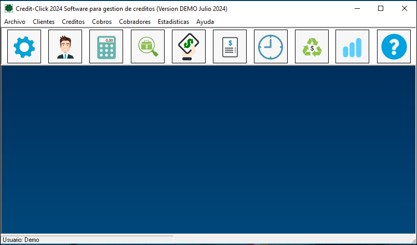Click the businessman client icon

65,47
